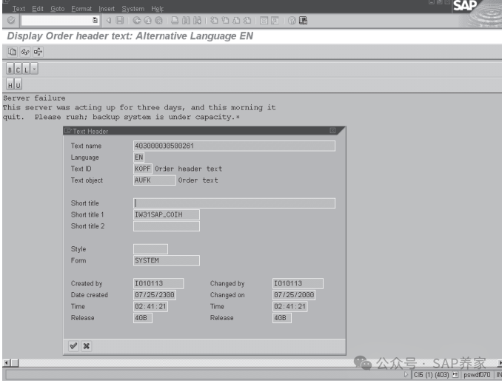Click the Exit up-arrow icon in the toolbar
The height and width of the screenshot is (383, 502).
pos(147,21)
